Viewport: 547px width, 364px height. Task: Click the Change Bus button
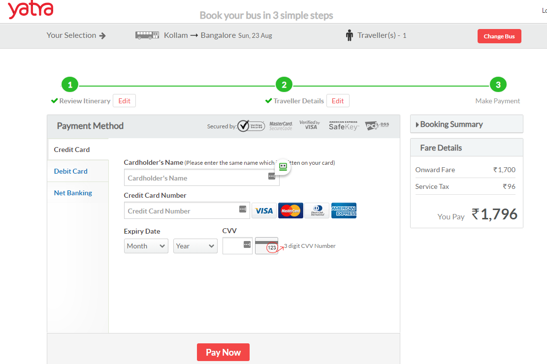(x=499, y=36)
